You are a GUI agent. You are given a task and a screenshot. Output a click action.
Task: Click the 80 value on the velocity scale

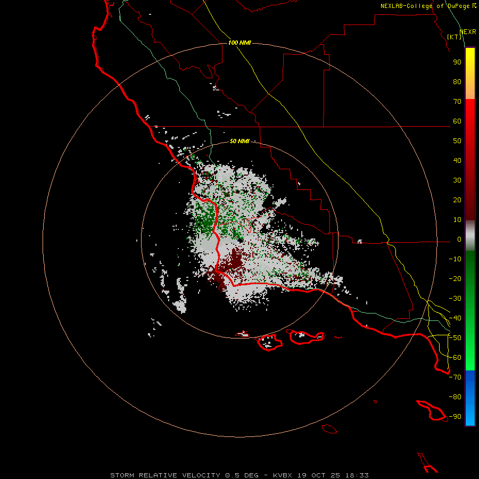457,82
